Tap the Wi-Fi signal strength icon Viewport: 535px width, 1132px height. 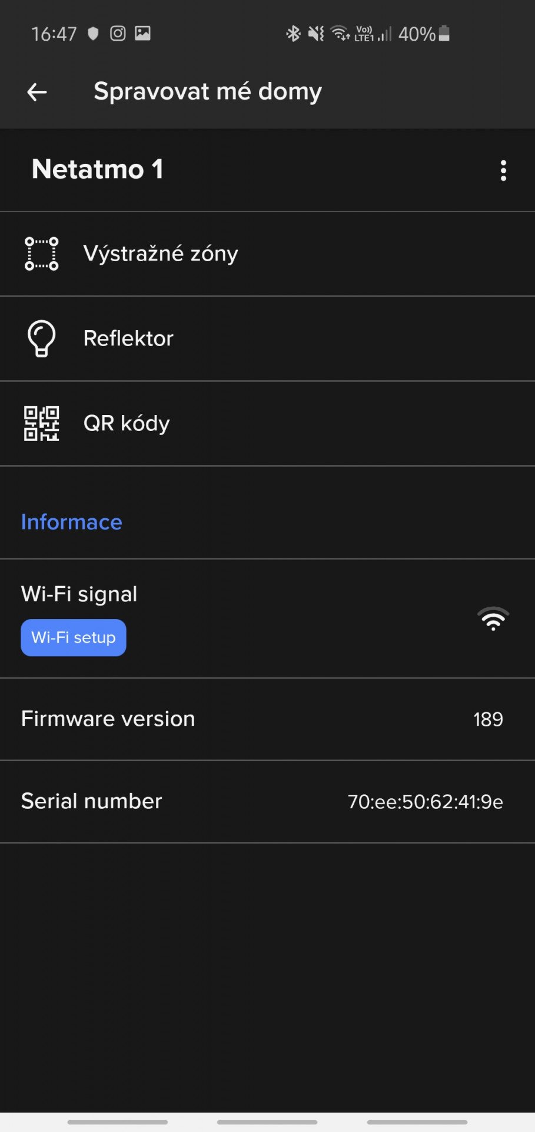(x=493, y=618)
